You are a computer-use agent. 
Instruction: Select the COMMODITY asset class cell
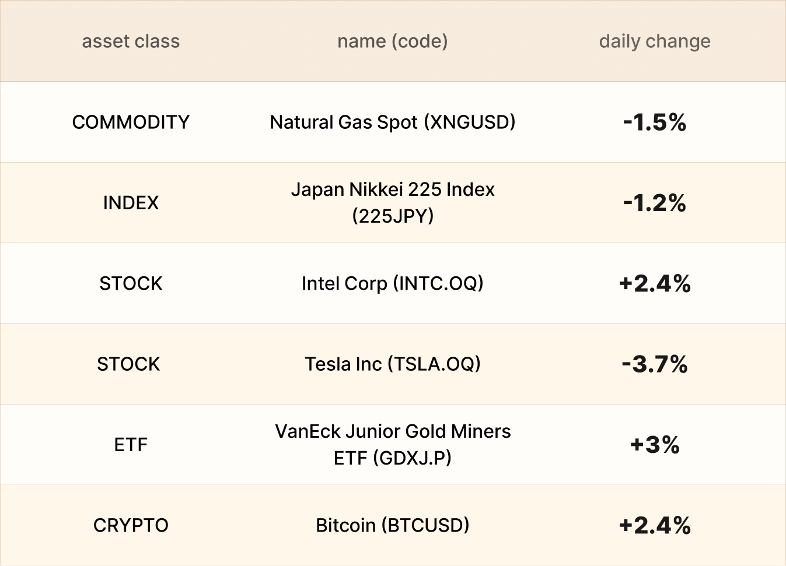[x=131, y=122]
